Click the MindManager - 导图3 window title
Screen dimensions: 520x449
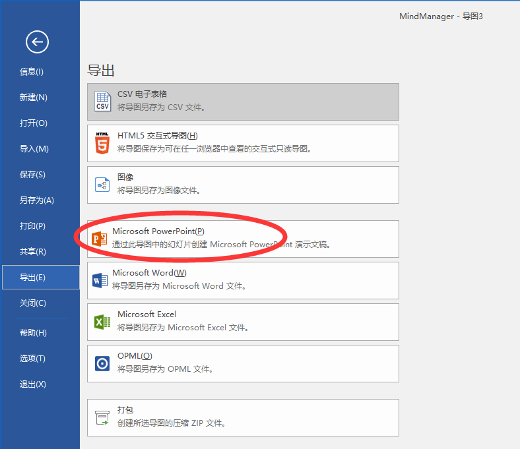click(441, 16)
